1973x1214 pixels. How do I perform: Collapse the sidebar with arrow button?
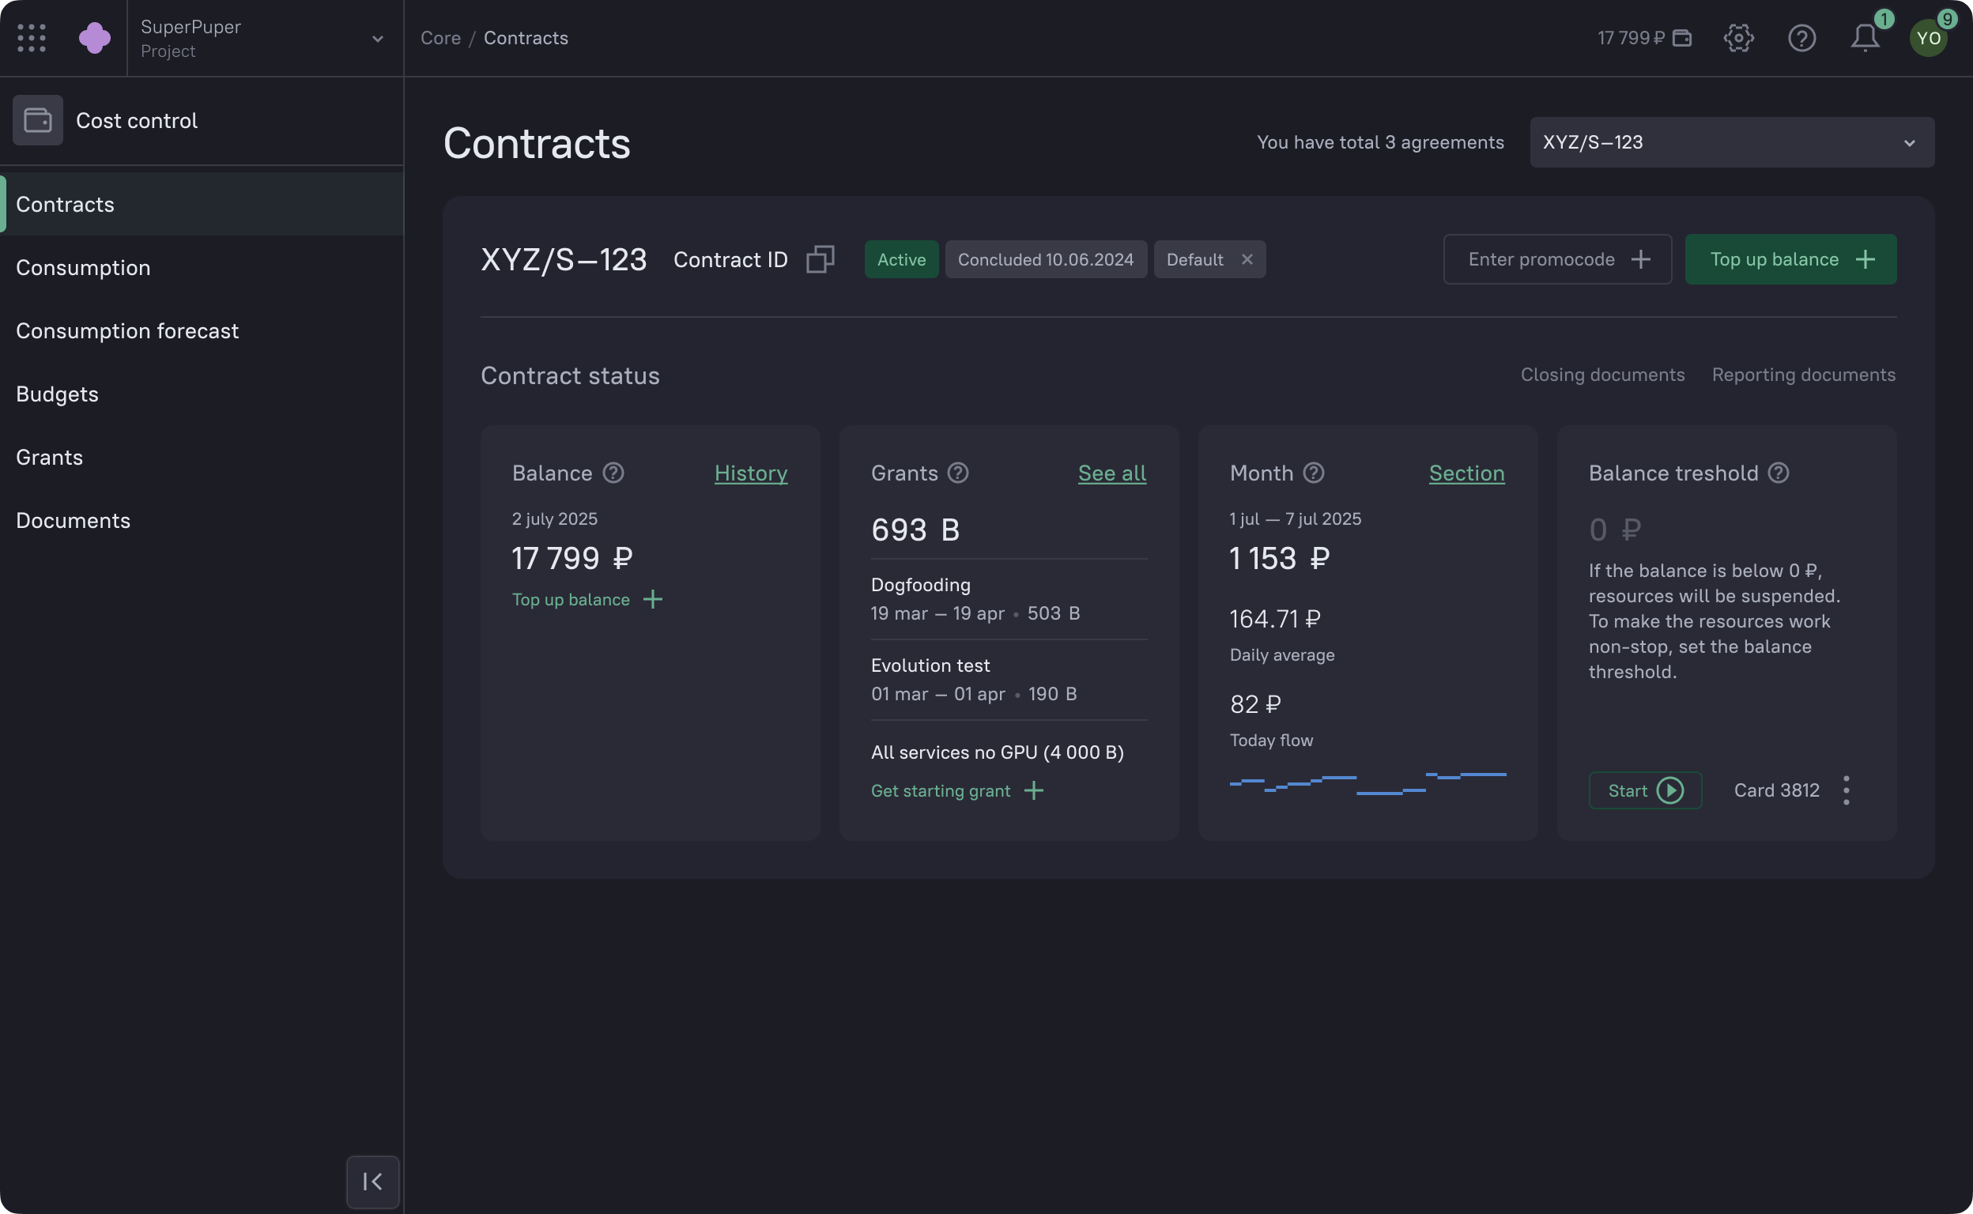click(x=372, y=1181)
